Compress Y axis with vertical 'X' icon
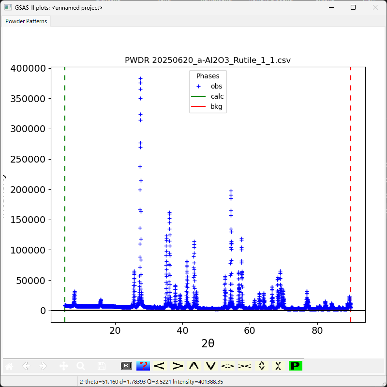The height and width of the screenshot is (387, 387). [278, 366]
